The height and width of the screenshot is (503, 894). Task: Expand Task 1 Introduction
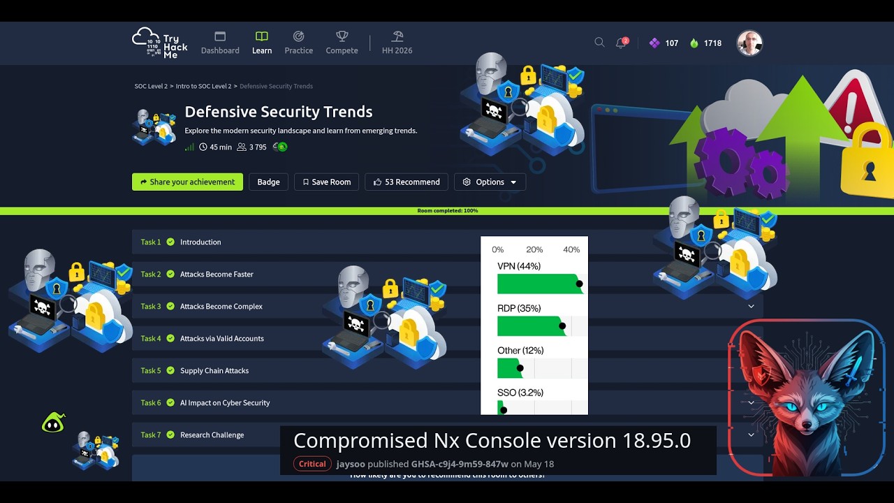point(447,242)
